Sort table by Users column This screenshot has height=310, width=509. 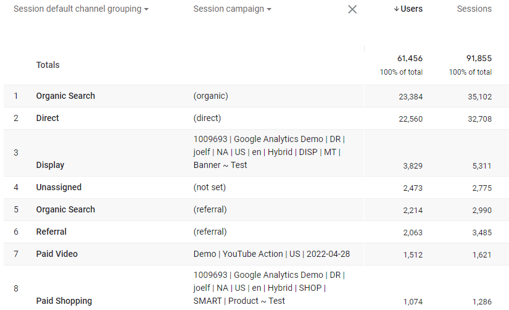pos(412,9)
